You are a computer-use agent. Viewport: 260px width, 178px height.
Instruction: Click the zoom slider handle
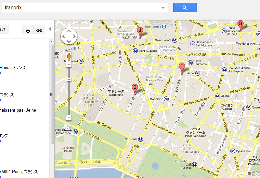coord(69,80)
